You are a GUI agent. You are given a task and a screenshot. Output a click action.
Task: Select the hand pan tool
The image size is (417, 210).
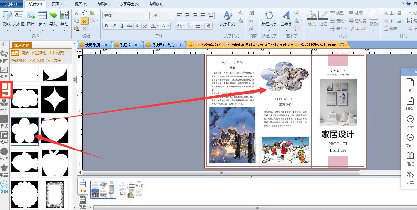pyautogui.click(x=85, y=13)
